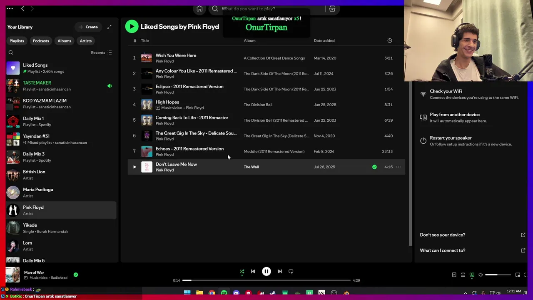Open Daily Mix 3
This screenshot has height=300, width=533.
coord(61,157)
